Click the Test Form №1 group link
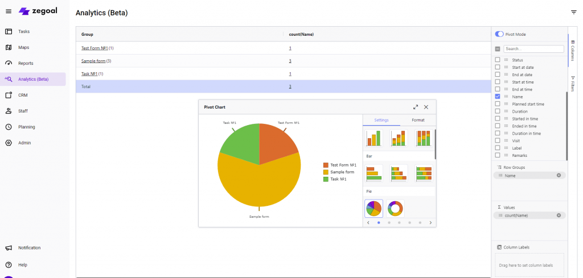 point(95,48)
